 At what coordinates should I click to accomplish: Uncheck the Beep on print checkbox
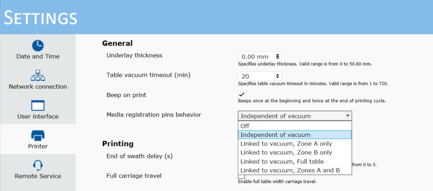click(x=242, y=94)
